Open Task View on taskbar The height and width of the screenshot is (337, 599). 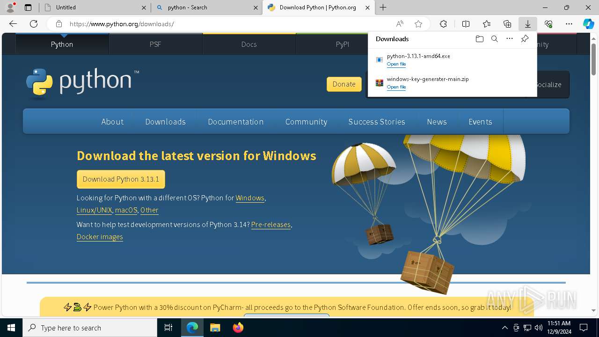pos(168,328)
